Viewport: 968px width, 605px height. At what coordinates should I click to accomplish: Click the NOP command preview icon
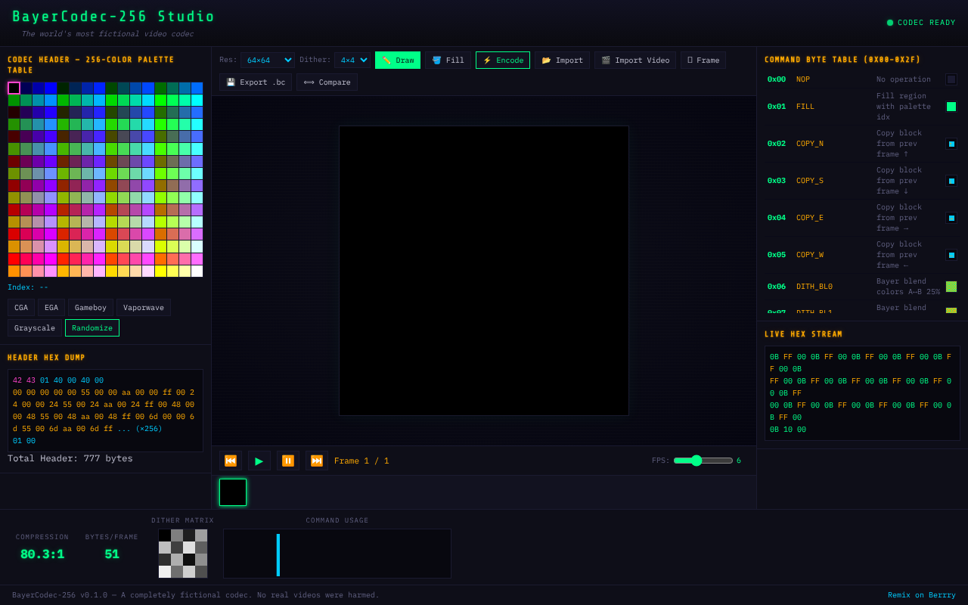tap(951, 79)
